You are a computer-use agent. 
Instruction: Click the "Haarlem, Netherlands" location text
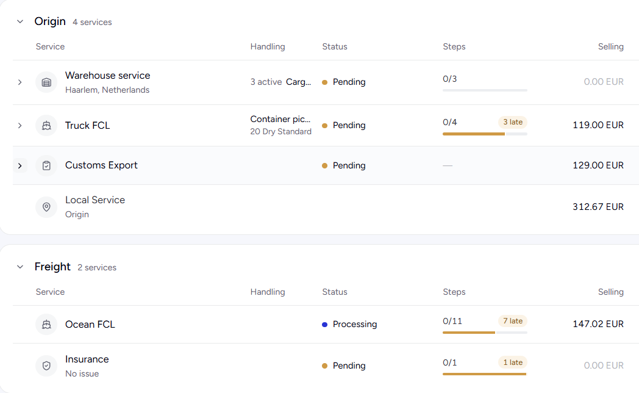(107, 90)
